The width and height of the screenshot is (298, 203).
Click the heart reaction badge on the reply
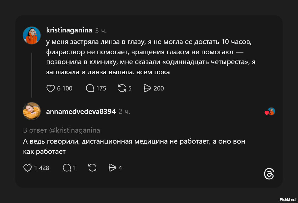269,111
